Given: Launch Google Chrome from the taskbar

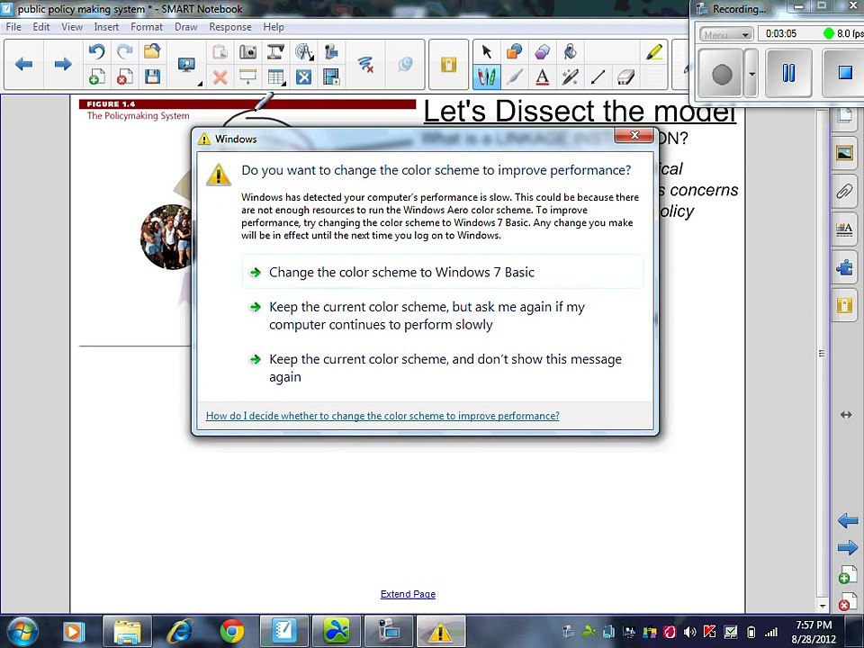Looking at the screenshot, I should tap(232, 631).
